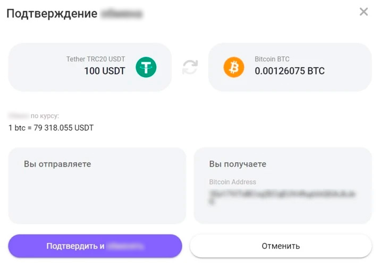Image resolution: width=381 pixels, height=273 pixels.
Task: Click the blurred text on the confirm button
Action: coord(125,246)
